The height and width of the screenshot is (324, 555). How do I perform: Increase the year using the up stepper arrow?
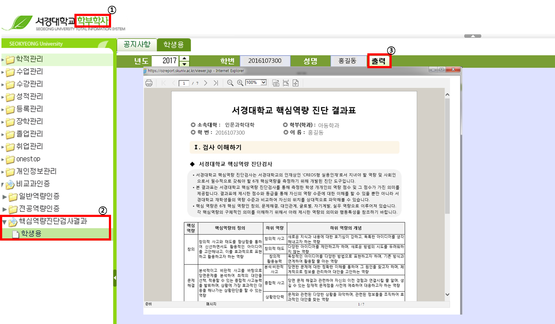click(x=184, y=58)
